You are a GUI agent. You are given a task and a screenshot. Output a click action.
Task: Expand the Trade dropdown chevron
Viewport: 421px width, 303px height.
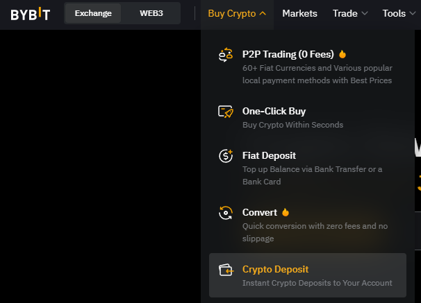pyautogui.click(x=365, y=13)
